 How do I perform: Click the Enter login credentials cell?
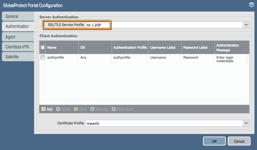pos(231,59)
